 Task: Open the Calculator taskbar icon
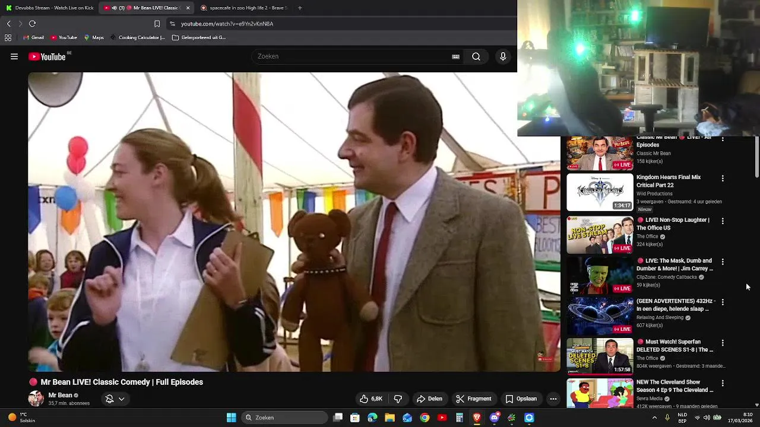pos(459,418)
